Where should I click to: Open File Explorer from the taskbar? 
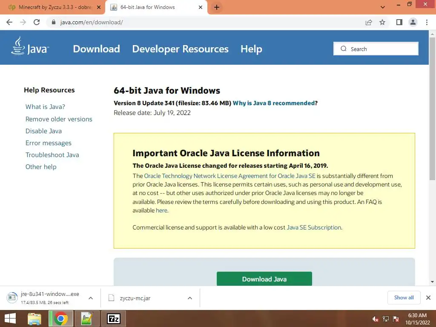[x=34, y=318]
